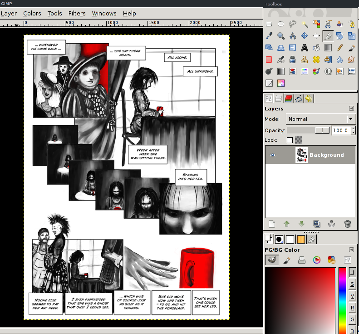Select the Fuzzy Select magic wand tool

(x=305, y=24)
